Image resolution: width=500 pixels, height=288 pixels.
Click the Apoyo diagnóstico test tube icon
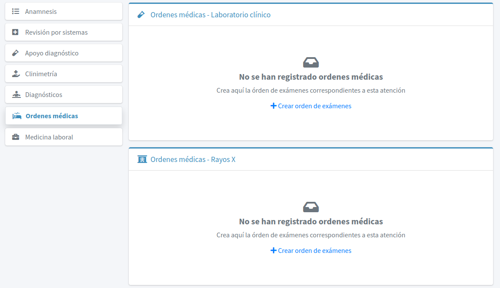coord(16,53)
